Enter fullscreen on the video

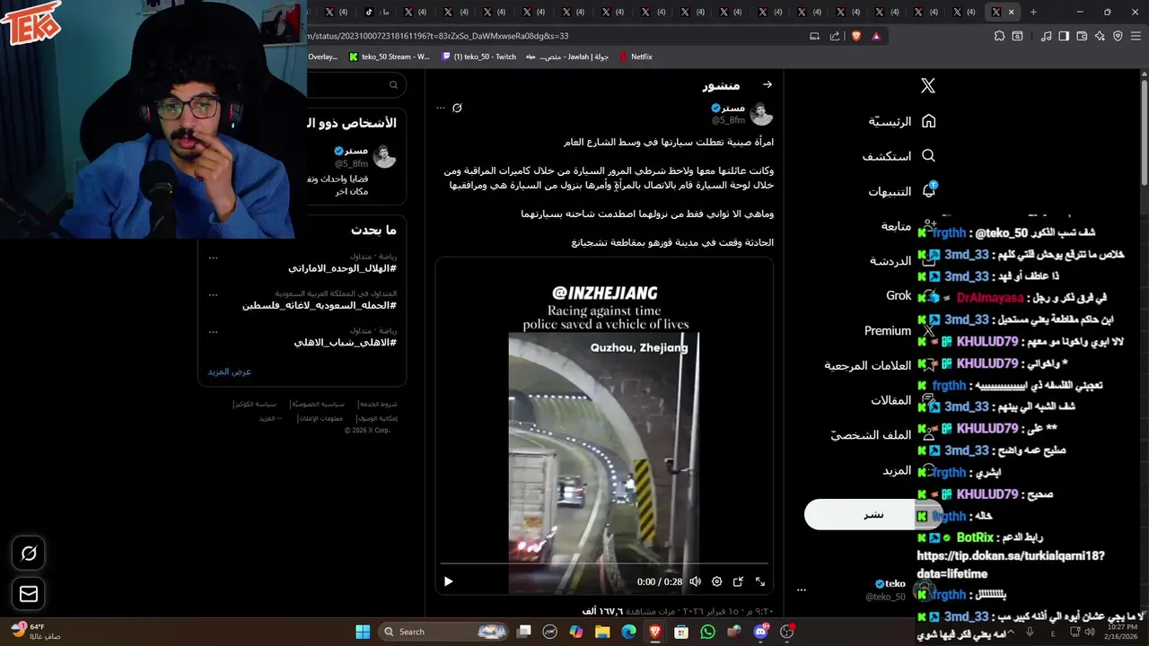tap(759, 581)
